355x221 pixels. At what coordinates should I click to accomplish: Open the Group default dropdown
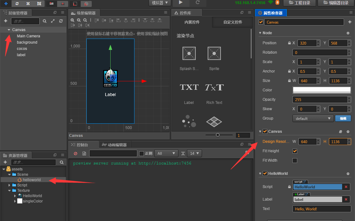[x=313, y=119]
